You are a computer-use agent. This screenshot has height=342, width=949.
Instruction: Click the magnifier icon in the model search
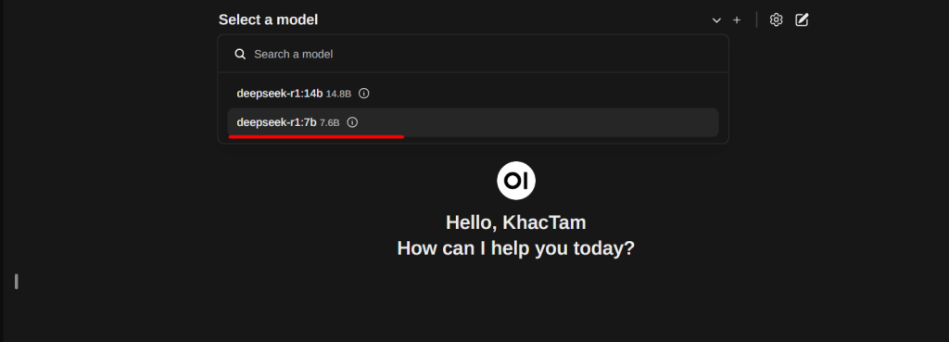click(x=240, y=55)
